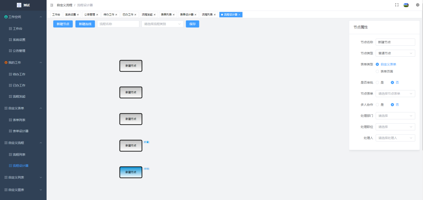
Task: Click the 测试 logo in the sidebar header
Action: 19,5
